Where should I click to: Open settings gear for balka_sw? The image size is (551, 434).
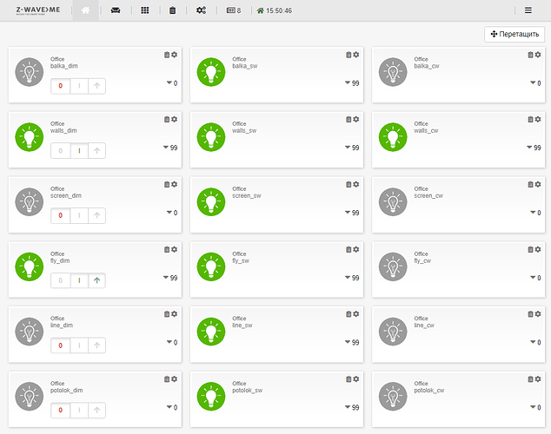pos(356,55)
